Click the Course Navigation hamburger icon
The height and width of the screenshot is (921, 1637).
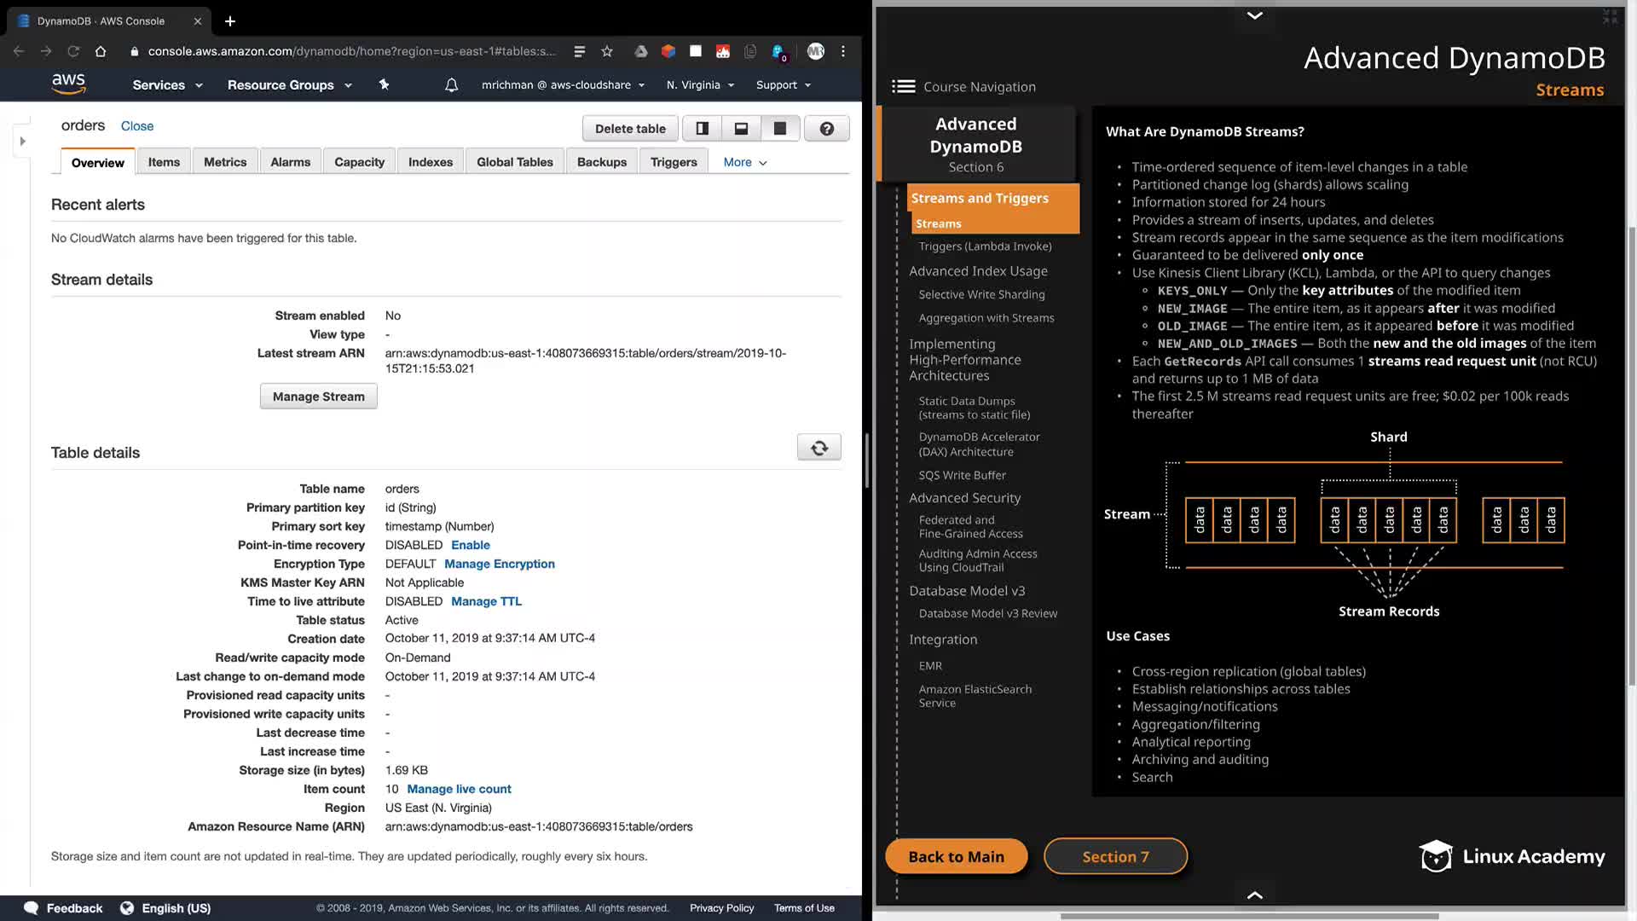click(x=903, y=87)
